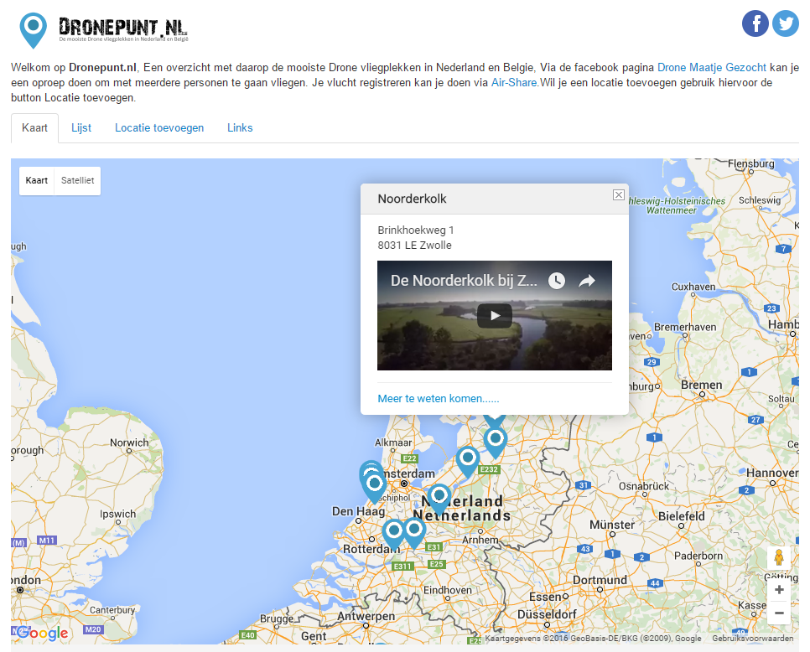
Task: Switch map to Satelliet view
Action: click(77, 181)
